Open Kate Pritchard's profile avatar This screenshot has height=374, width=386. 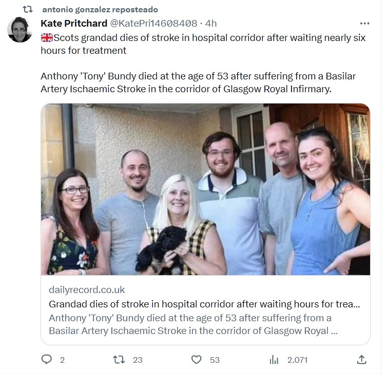(20, 30)
